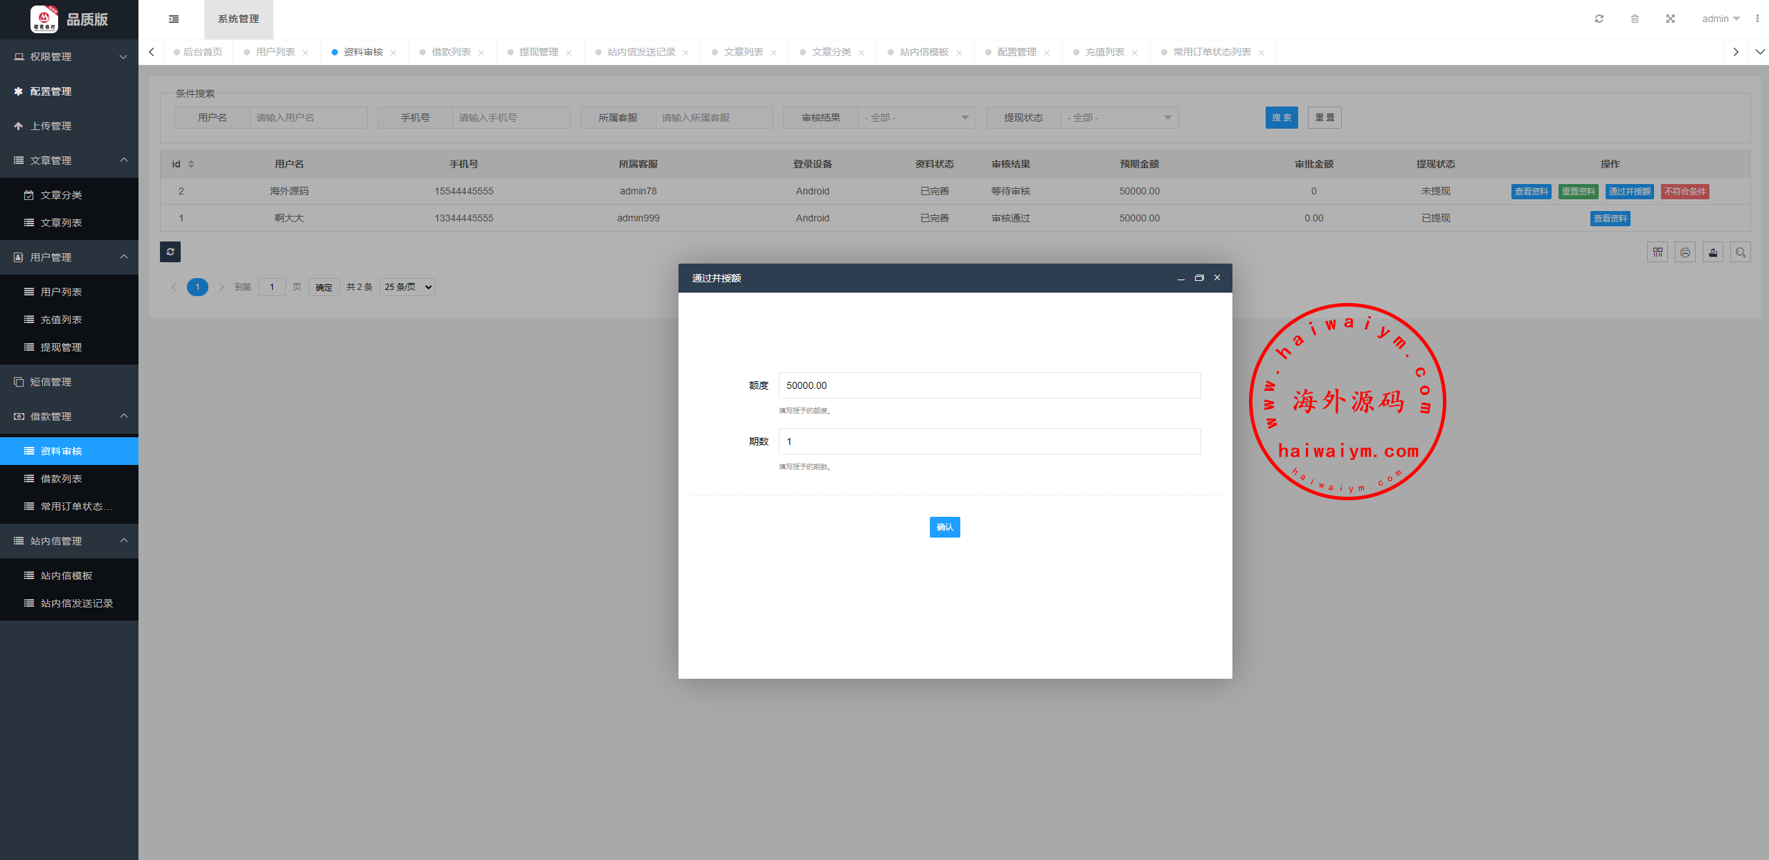Click the 额度 amount input field
The height and width of the screenshot is (860, 1769).
pos(989,385)
